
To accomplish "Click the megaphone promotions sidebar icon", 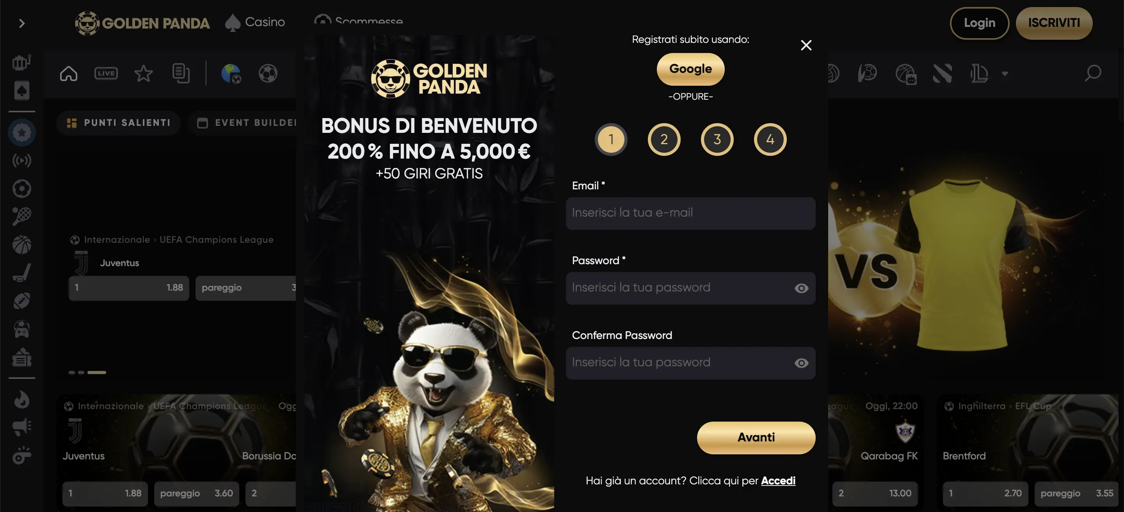I will point(22,427).
